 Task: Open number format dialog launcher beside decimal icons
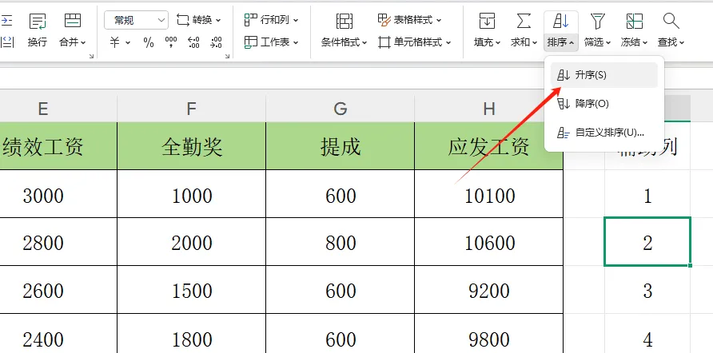tap(227, 56)
